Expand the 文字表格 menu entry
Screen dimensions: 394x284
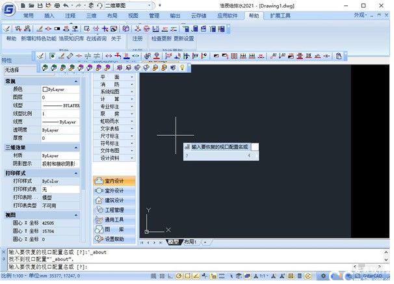116,128
